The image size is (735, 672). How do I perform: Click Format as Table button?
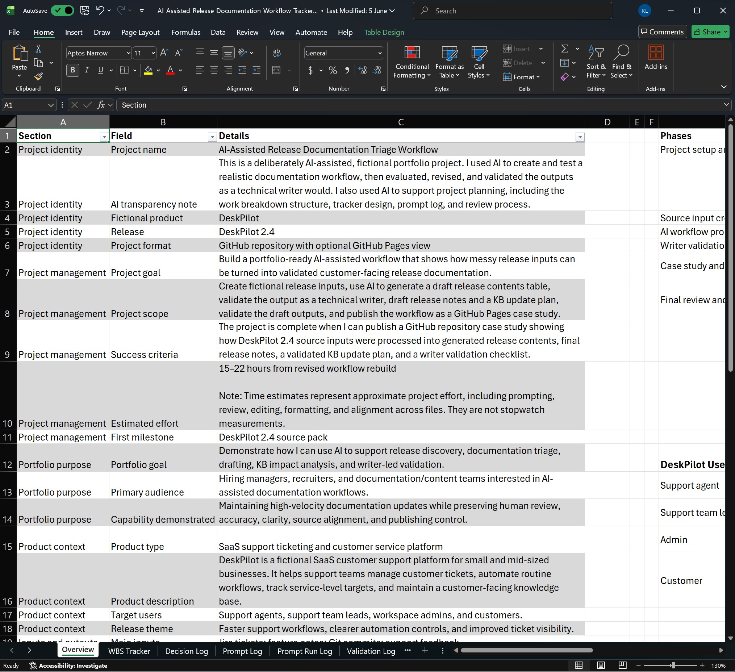pyautogui.click(x=450, y=62)
